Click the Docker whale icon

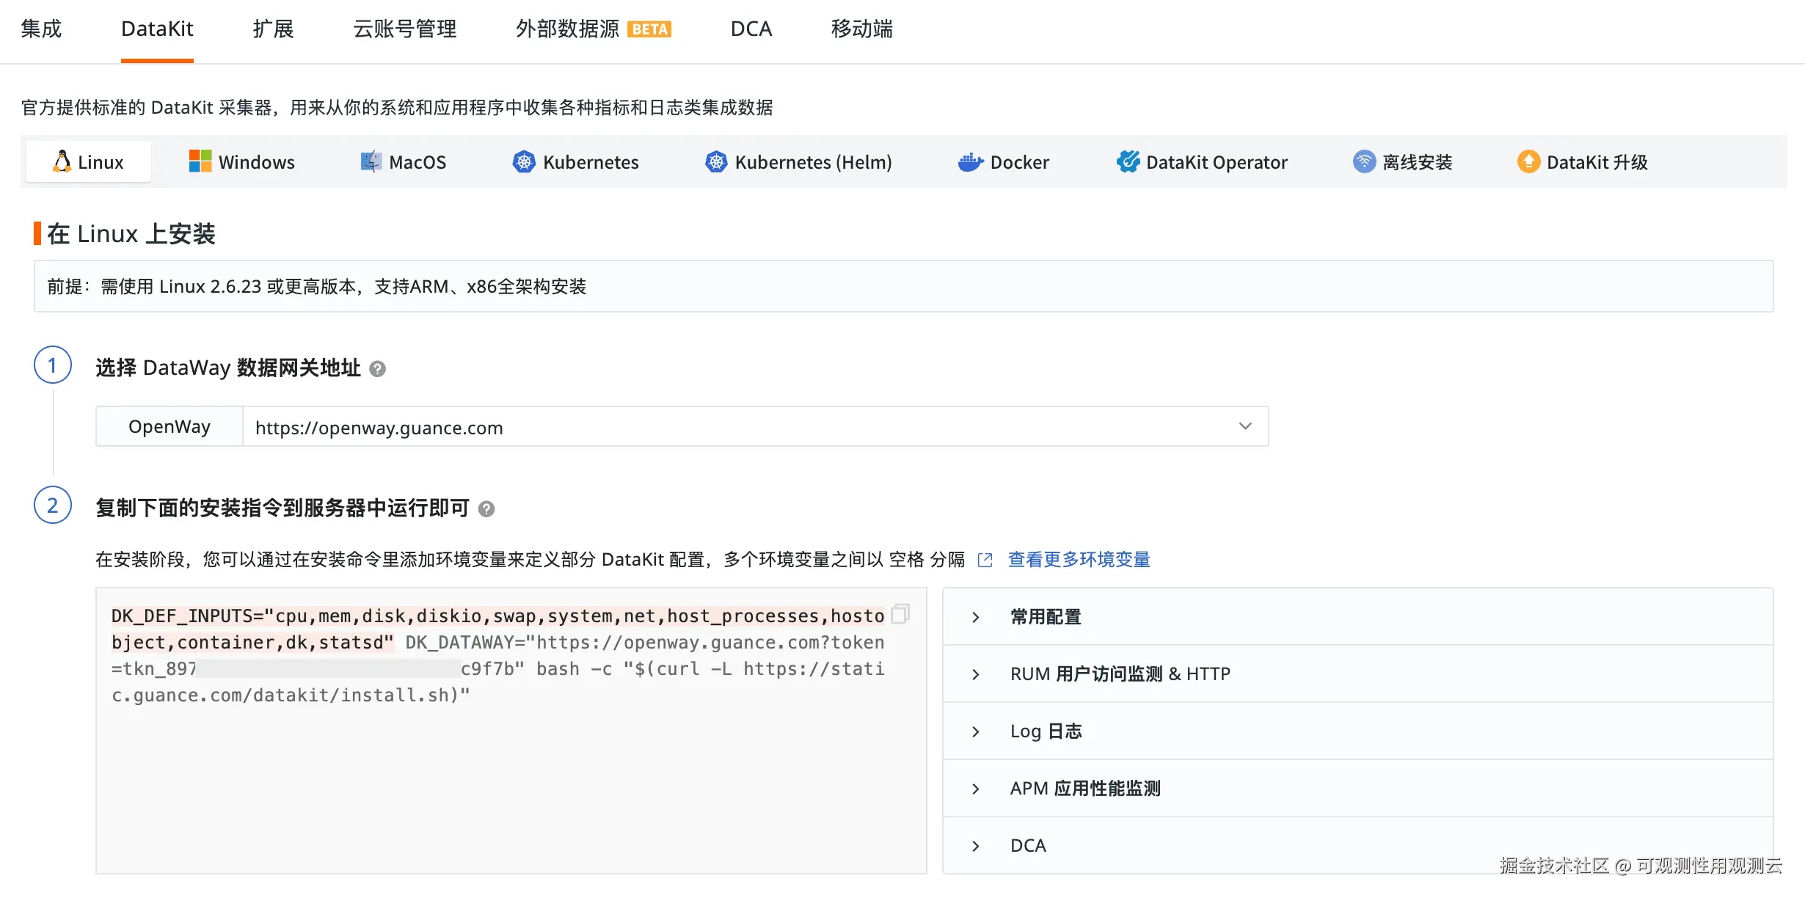click(x=970, y=161)
